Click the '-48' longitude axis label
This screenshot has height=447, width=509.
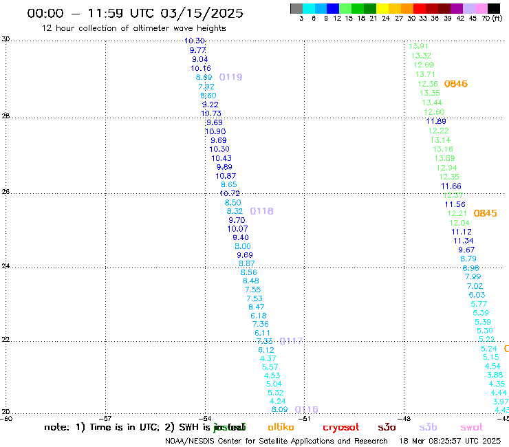(404, 418)
